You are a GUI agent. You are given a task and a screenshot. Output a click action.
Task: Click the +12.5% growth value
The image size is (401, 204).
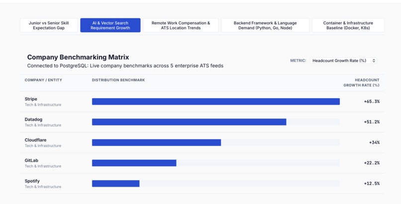point(372,184)
